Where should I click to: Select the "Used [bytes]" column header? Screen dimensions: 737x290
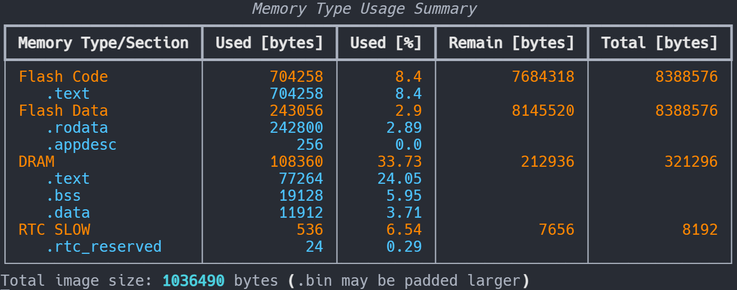269,43
